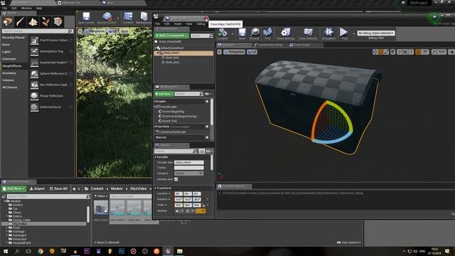Toggle sources panel icon in Content Browser
The height and width of the screenshot is (256, 455).
[x=4, y=196]
